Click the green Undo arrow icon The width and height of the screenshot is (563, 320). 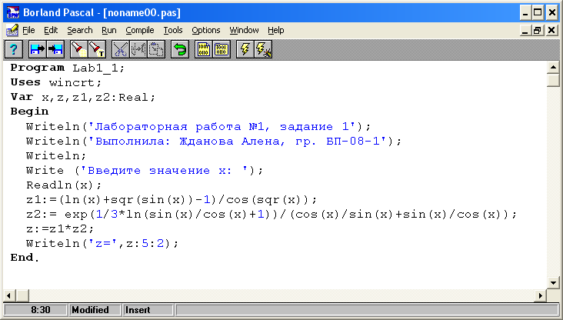(x=180, y=49)
